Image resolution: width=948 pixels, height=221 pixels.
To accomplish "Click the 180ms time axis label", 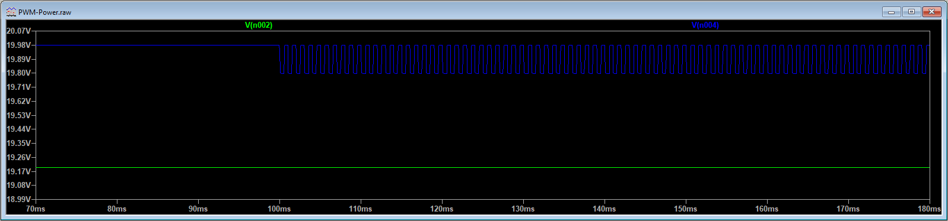I will coord(929,209).
